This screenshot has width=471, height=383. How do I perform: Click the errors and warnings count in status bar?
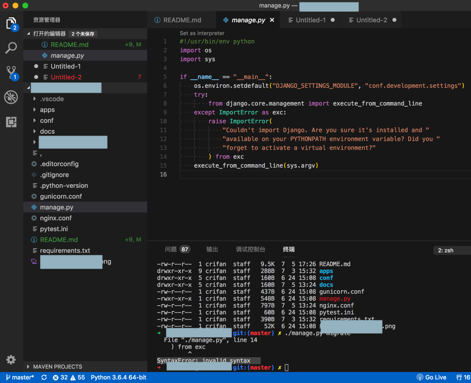[x=69, y=378]
